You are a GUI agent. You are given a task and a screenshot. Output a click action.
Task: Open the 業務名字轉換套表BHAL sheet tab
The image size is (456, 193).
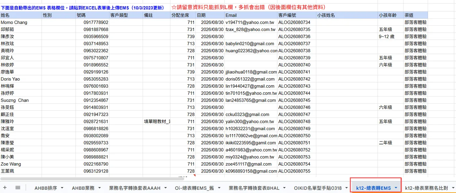click(x=254, y=188)
